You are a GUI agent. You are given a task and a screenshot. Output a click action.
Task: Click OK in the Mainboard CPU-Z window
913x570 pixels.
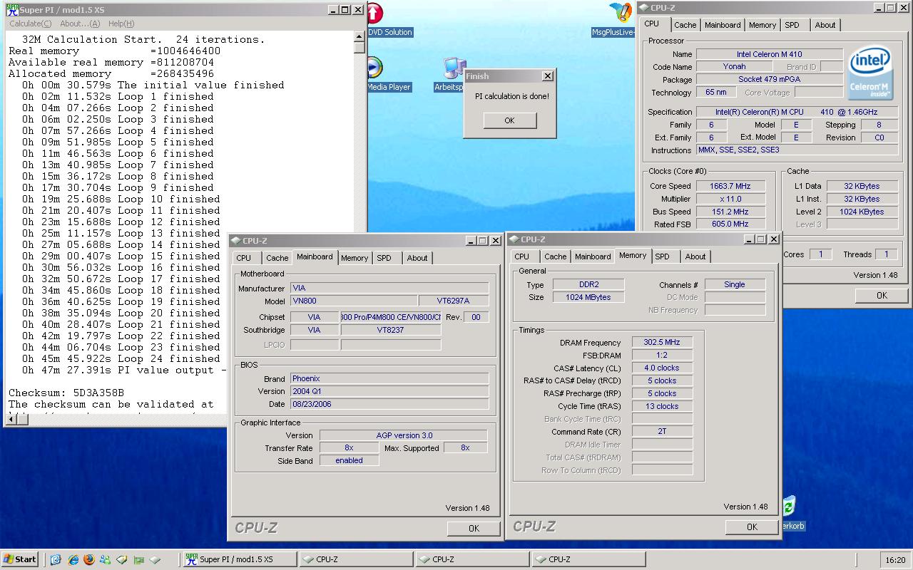[x=474, y=528]
